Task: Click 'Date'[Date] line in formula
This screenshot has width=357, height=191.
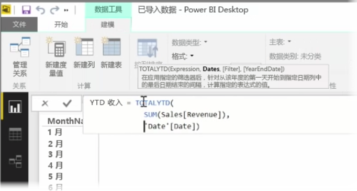Action: pos(172,126)
